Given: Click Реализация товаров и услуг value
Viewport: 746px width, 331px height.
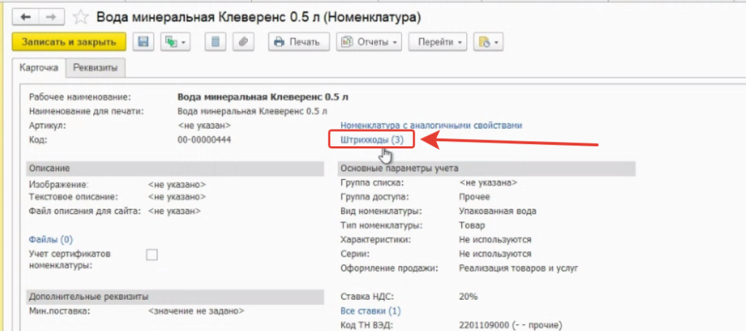Looking at the screenshot, I should (519, 268).
